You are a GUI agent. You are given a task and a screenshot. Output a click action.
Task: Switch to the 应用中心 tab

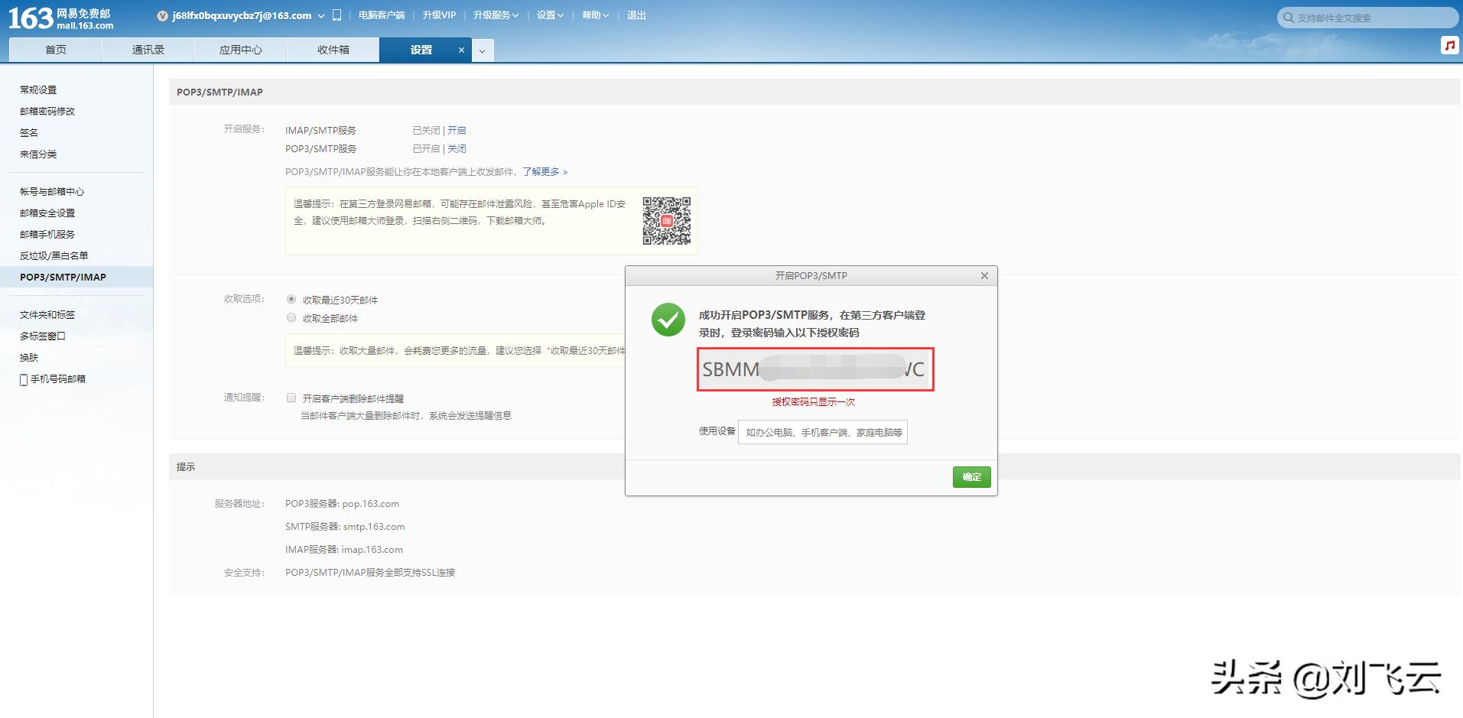pos(241,50)
